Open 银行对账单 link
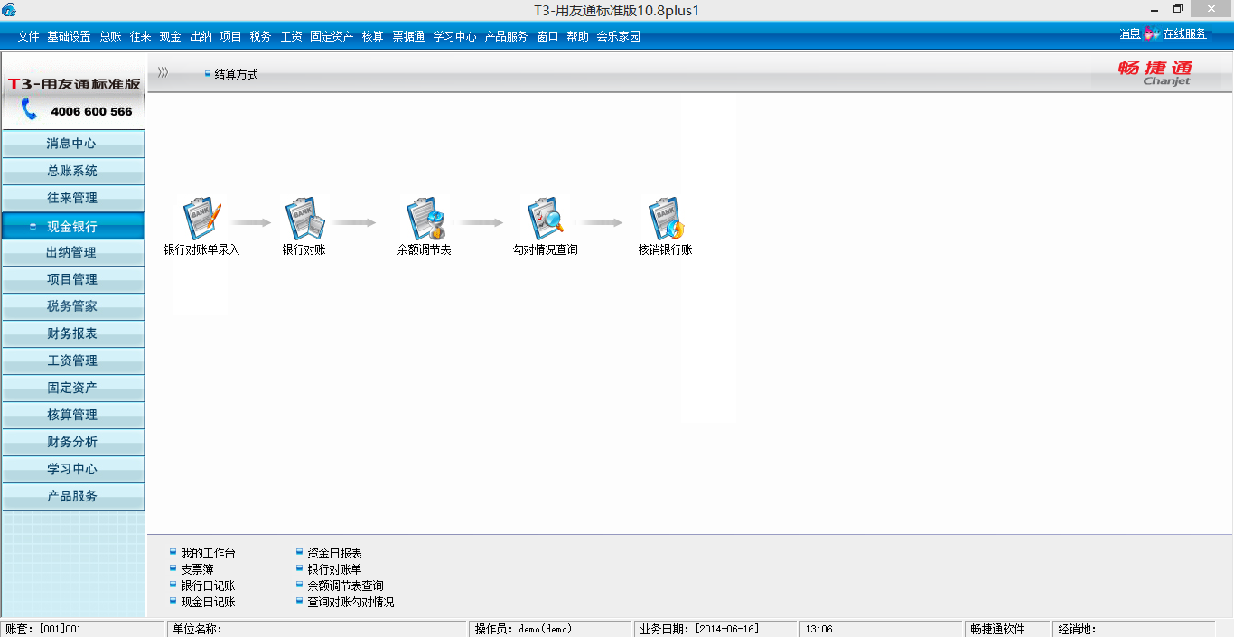This screenshot has height=637, width=1234. point(334,569)
